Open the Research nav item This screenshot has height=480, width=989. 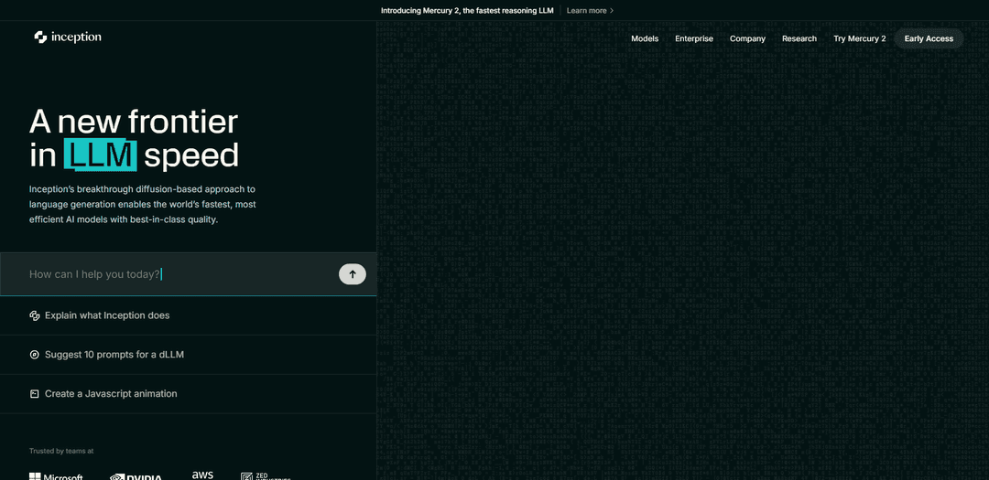click(x=799, y=38)
